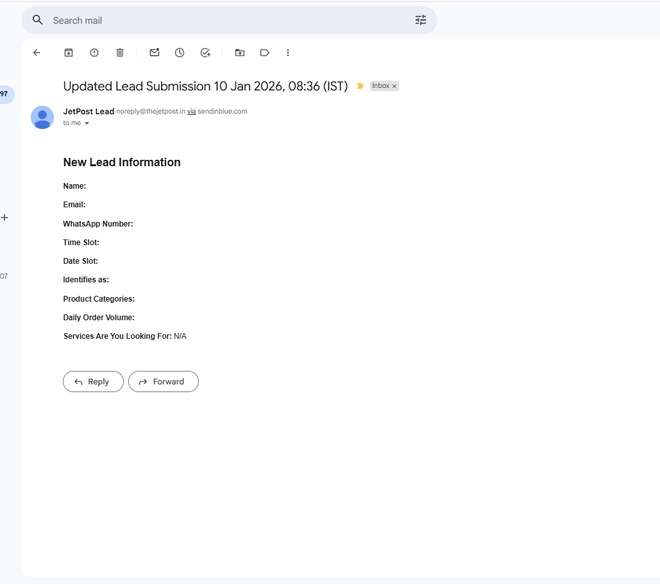
Task: Remove the Inbox label with its x
Action: pos(394,86)
